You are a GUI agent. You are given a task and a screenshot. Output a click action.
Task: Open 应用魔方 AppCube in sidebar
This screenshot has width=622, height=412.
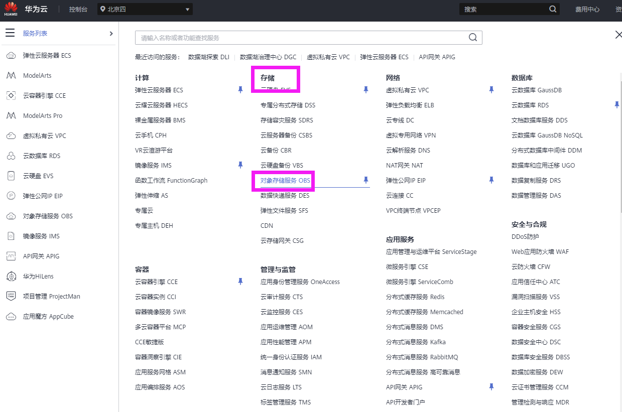pos(48,316)
